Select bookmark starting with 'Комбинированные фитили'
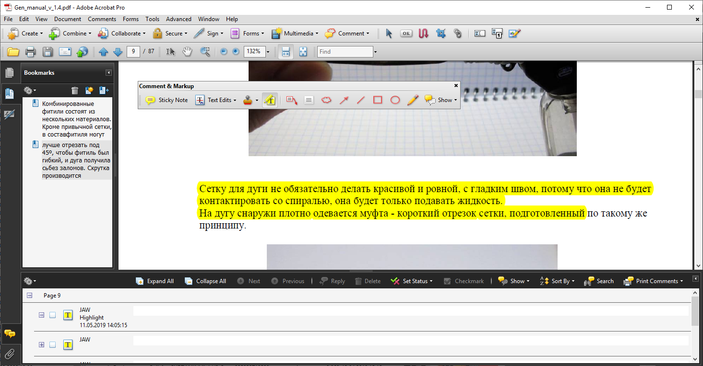The height and width of the screenshot is (366, 703). point(76,119)
